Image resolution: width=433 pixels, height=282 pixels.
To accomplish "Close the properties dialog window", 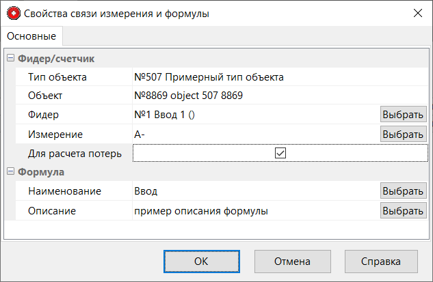I will [417, 13].
